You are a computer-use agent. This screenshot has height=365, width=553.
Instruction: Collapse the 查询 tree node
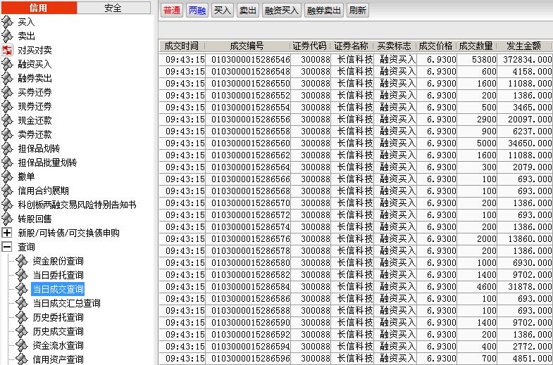[x=7, y=247]
